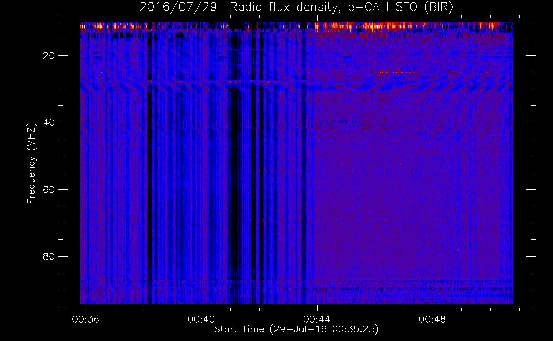Click the 80 frequency tick label
Viewport: 553px width, 341px height.
tap(49, 256)
